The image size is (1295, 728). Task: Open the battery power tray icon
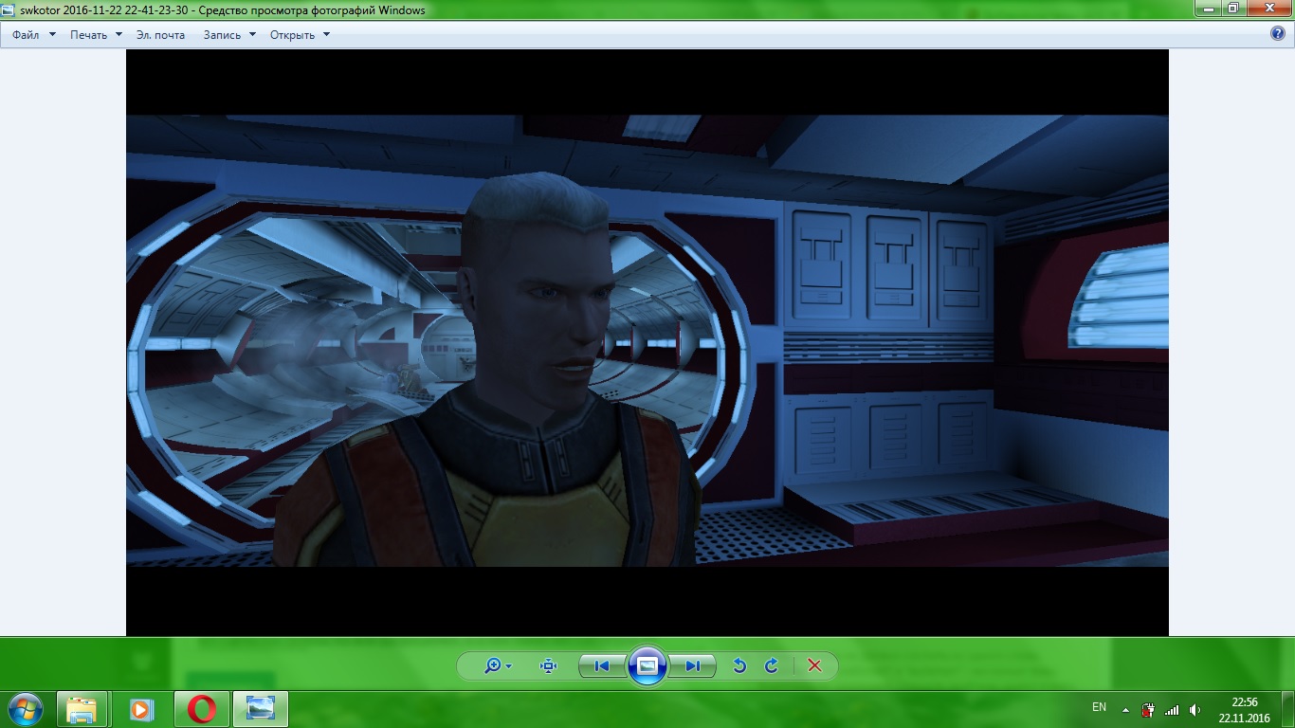pyautogui.click(x=1148, y=709)
